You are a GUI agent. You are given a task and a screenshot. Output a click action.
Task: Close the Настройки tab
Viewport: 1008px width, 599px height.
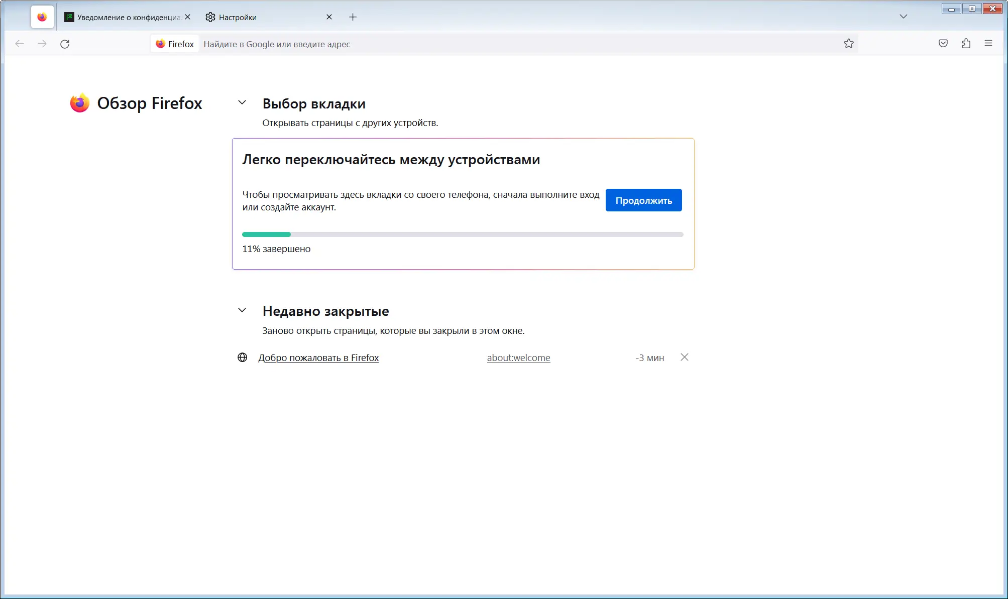[329, 17]
